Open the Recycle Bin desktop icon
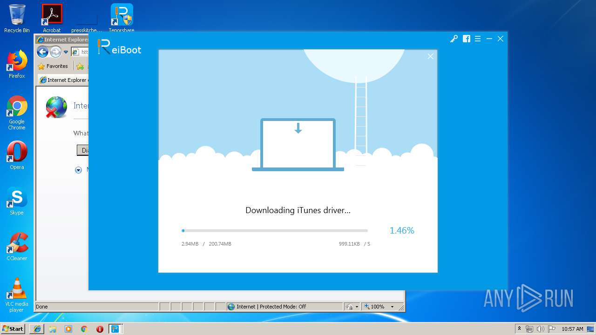Viewport: 596px width, 335px height. pyautogui.click(x=17, y=19)
